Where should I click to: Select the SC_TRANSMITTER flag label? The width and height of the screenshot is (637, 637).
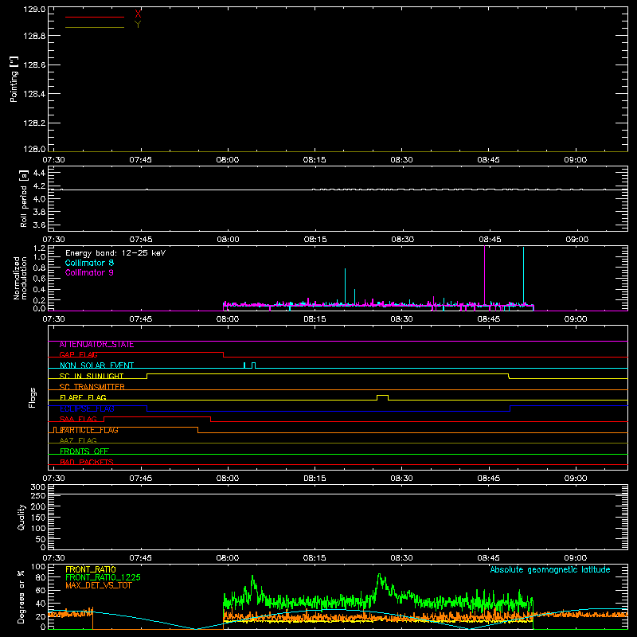[92, 387]
